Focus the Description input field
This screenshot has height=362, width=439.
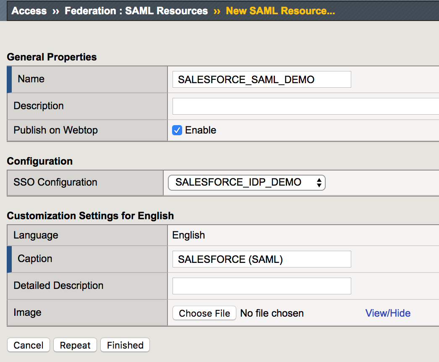point(306,106)
